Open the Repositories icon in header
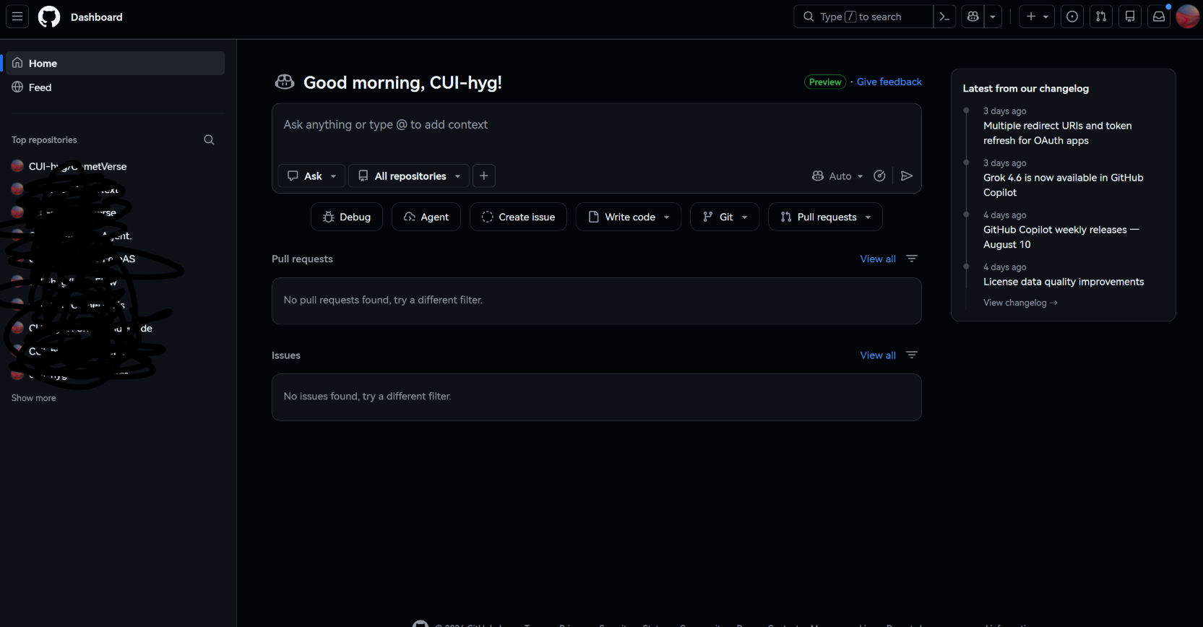The image size is (1203, 627). pyautogui.click(x=1130, y=17)
